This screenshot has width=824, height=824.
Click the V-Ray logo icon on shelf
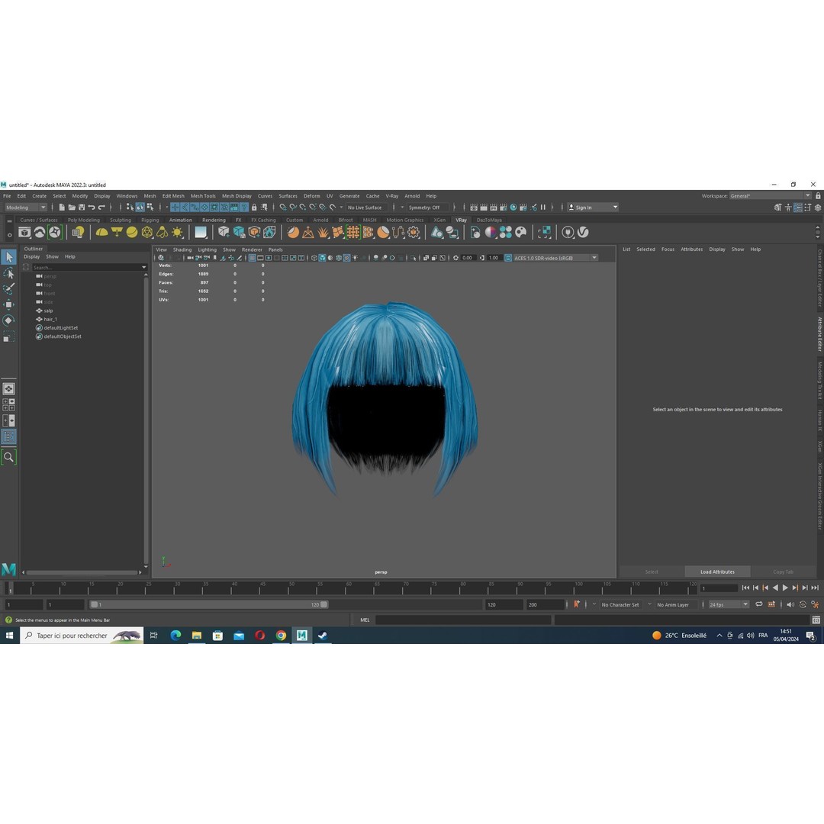point(583,232)
